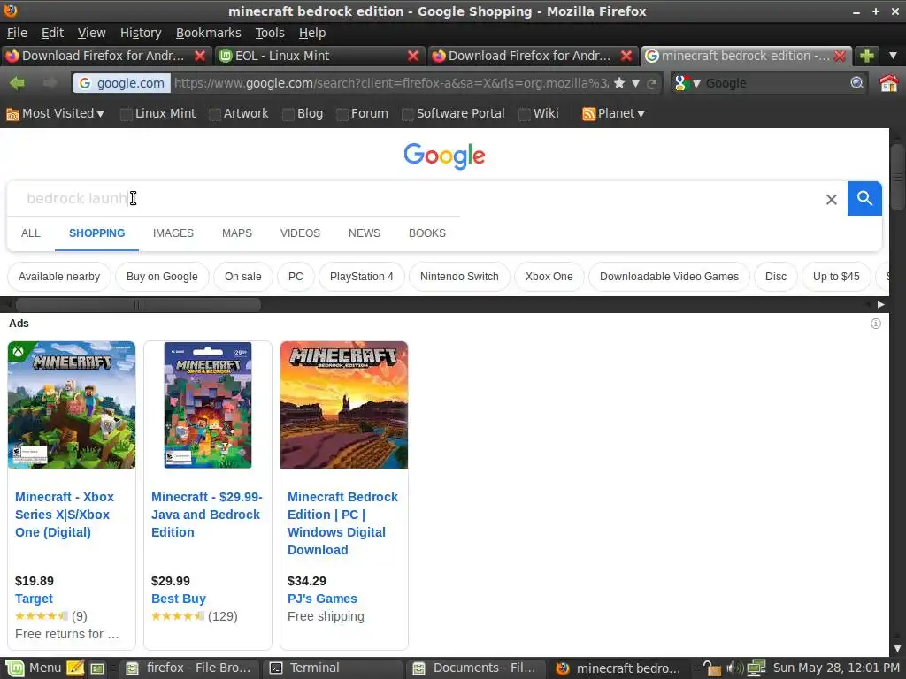
Task: Click the Google logo
Action: tap(444, 156)
